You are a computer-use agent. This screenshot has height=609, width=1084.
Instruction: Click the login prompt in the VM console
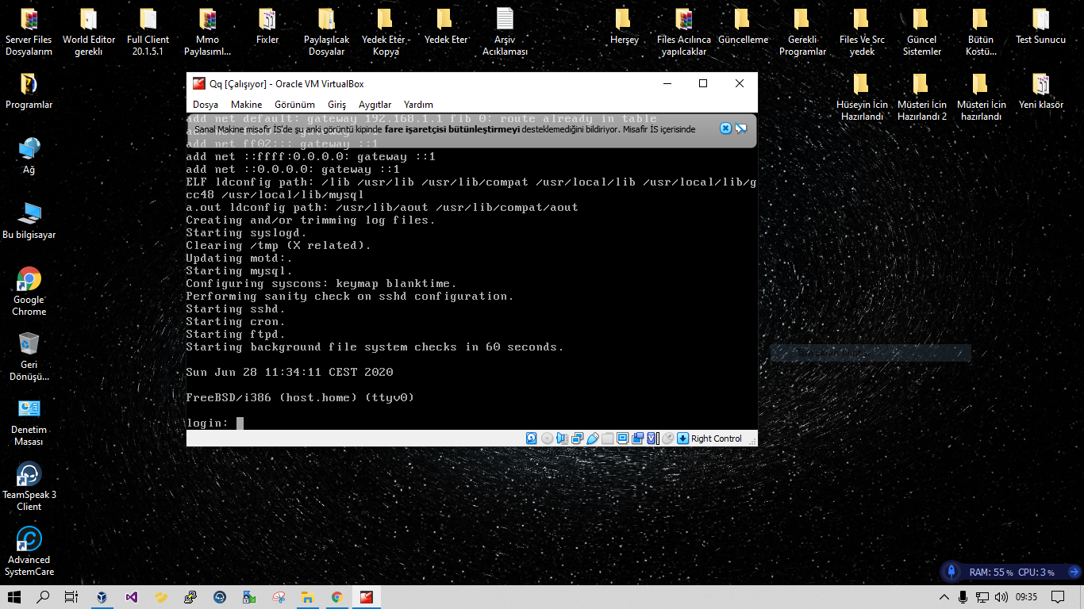tap(206, 423)
